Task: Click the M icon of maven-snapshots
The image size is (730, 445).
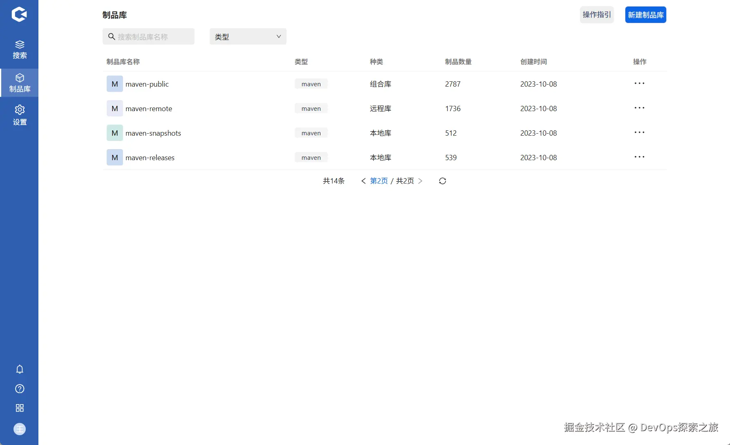Action: point(115,133)
